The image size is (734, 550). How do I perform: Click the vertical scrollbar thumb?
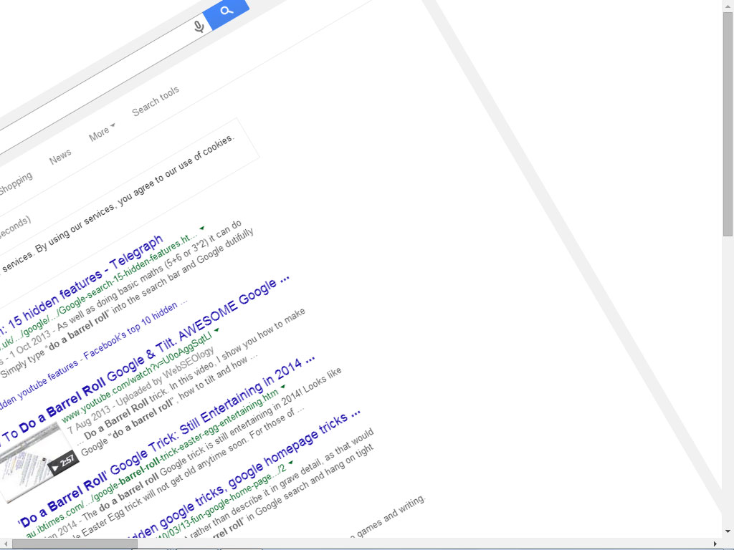(728, 122)
